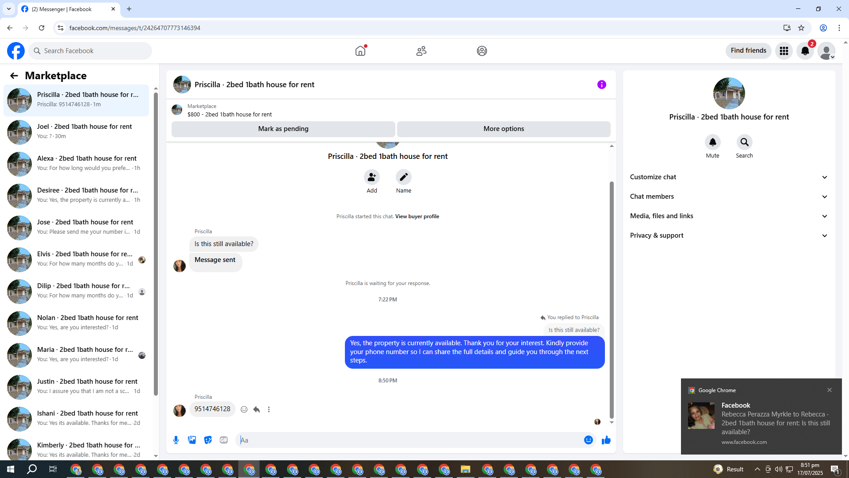Image resolution: width=849 pixels, height=478 pixels.
Task: Open Elvis's 2bed 1bath conversation
Action: coord(76,259)
